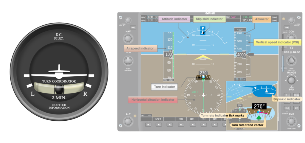Viewport: 305px width, 143px height.
Task: Click the Horizontal situation indicator label
Action: (x=153, y=100)
